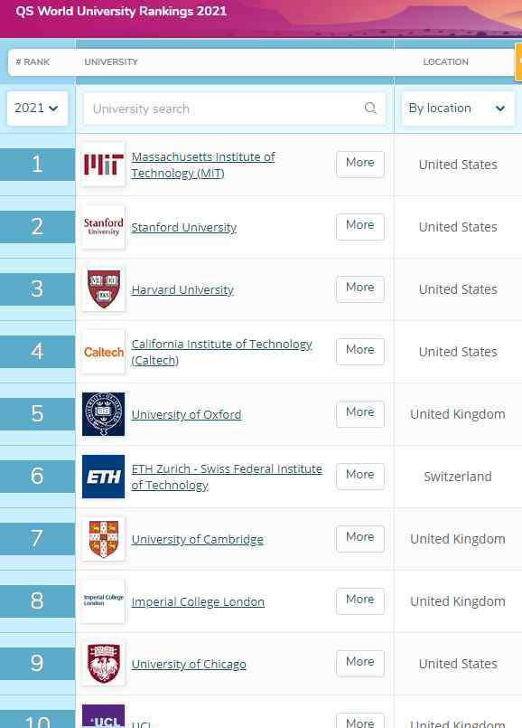This screenshot has height=728, width=522.
Task: Click the UNIVERSITY column header
Action: pos(111,62)
